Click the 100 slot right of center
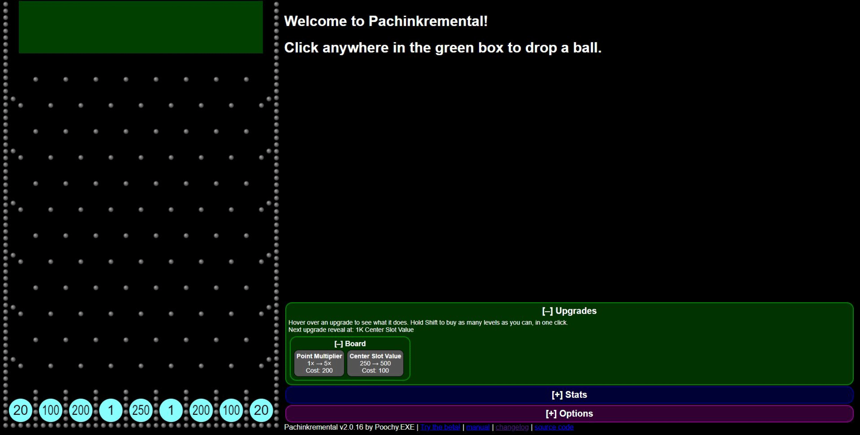The image size is (860, 435). click(231, 410)
